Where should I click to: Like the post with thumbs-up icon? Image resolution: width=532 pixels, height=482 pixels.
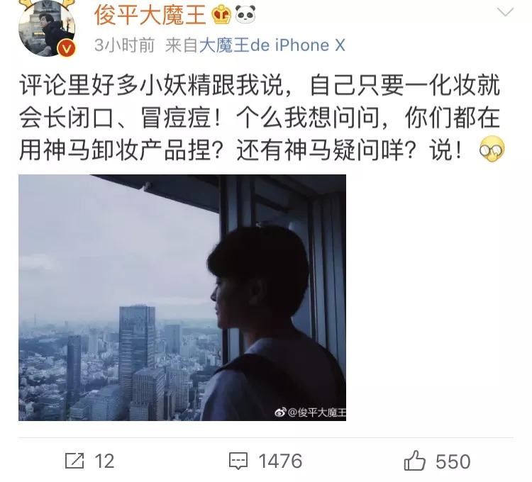(x=414, y=461)
